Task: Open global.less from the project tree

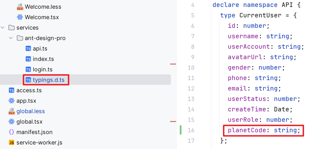Action: point(30,111)
